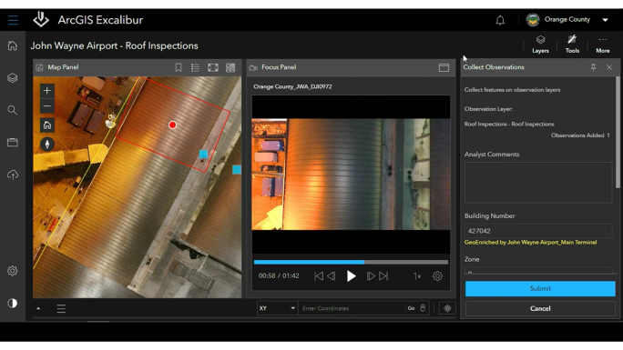This screenshot has height=350, width=623.
Task: Click the project title John Wayne Airport
Action: coord(114,45)
